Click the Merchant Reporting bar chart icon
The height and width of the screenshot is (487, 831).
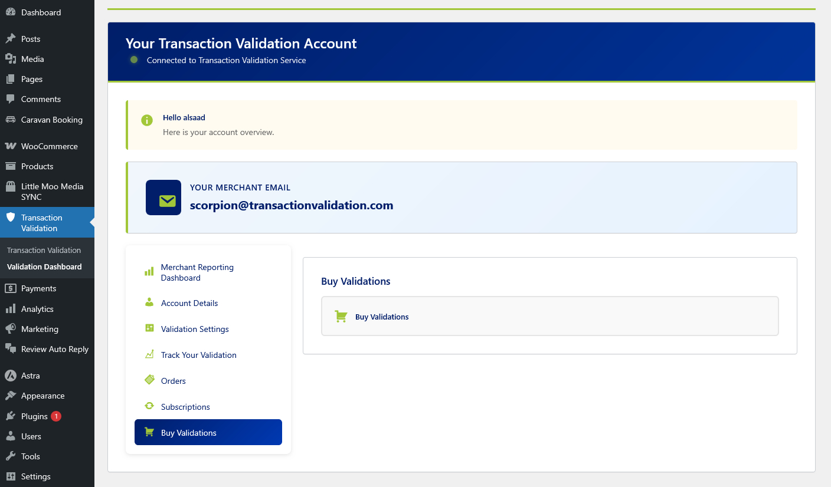tap(149, 272)
